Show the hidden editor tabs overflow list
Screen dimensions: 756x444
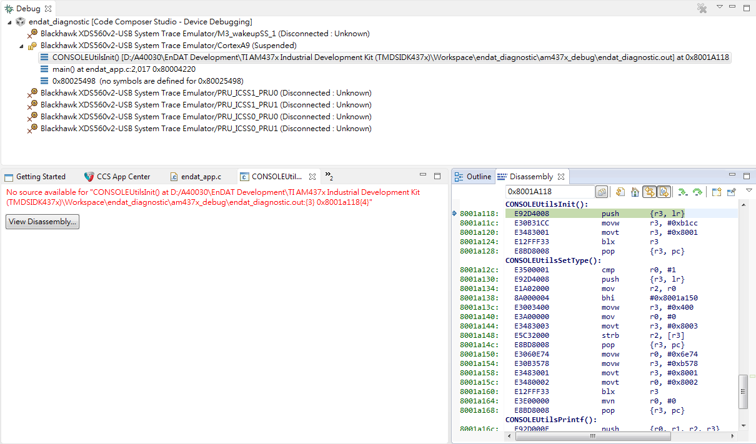[329, 176]
